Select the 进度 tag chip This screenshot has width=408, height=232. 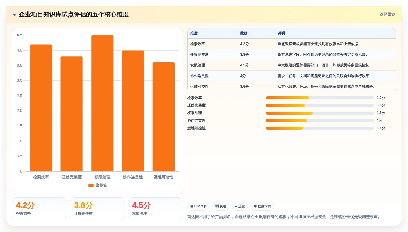click(240, 206)
